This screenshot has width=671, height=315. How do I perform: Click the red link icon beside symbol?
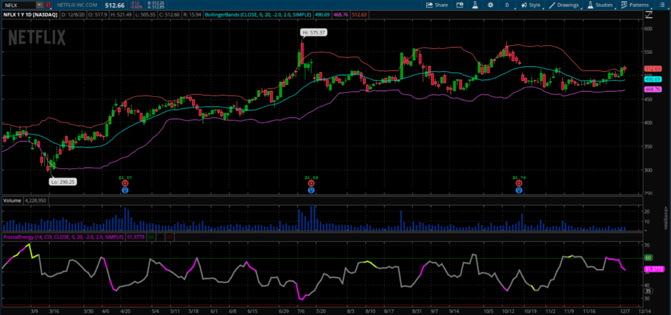pyautogui.click(x=48, y=5)
